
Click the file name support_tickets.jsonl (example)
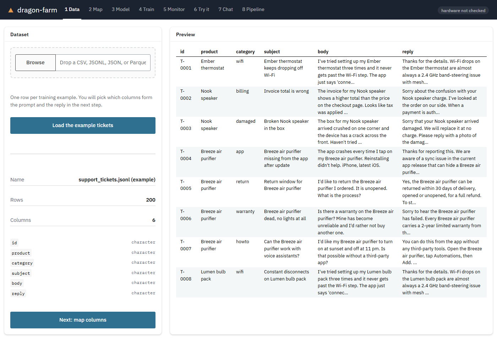click(x=117, y=180)
